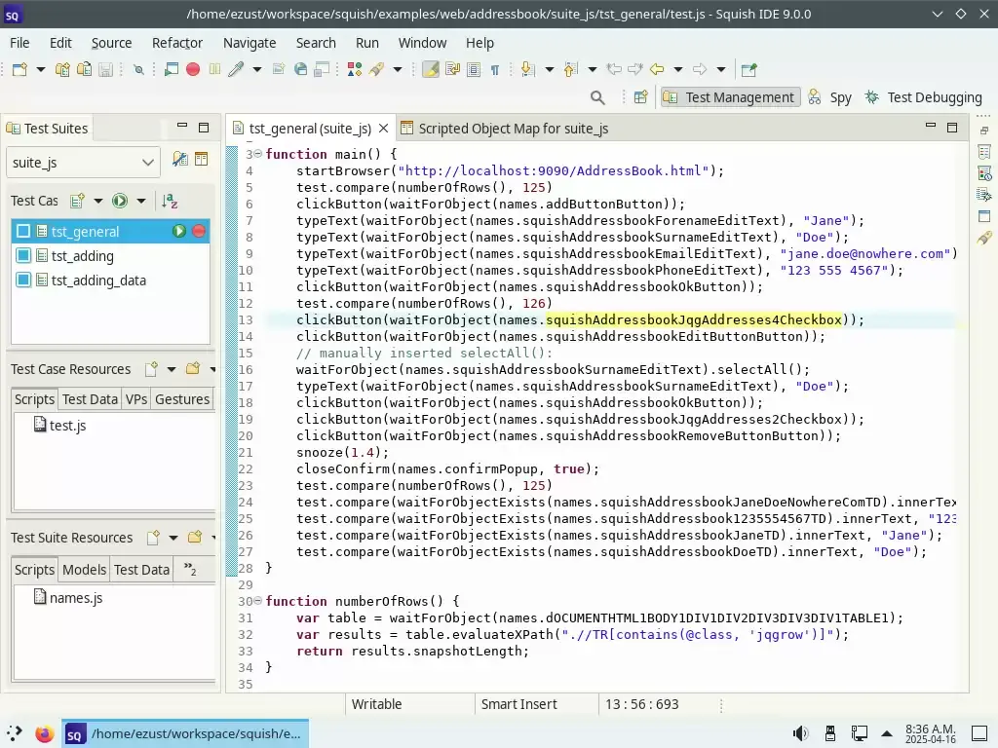Maximize the editor area
The height and width of the screenshot is (748, 998).
(952, 128)
